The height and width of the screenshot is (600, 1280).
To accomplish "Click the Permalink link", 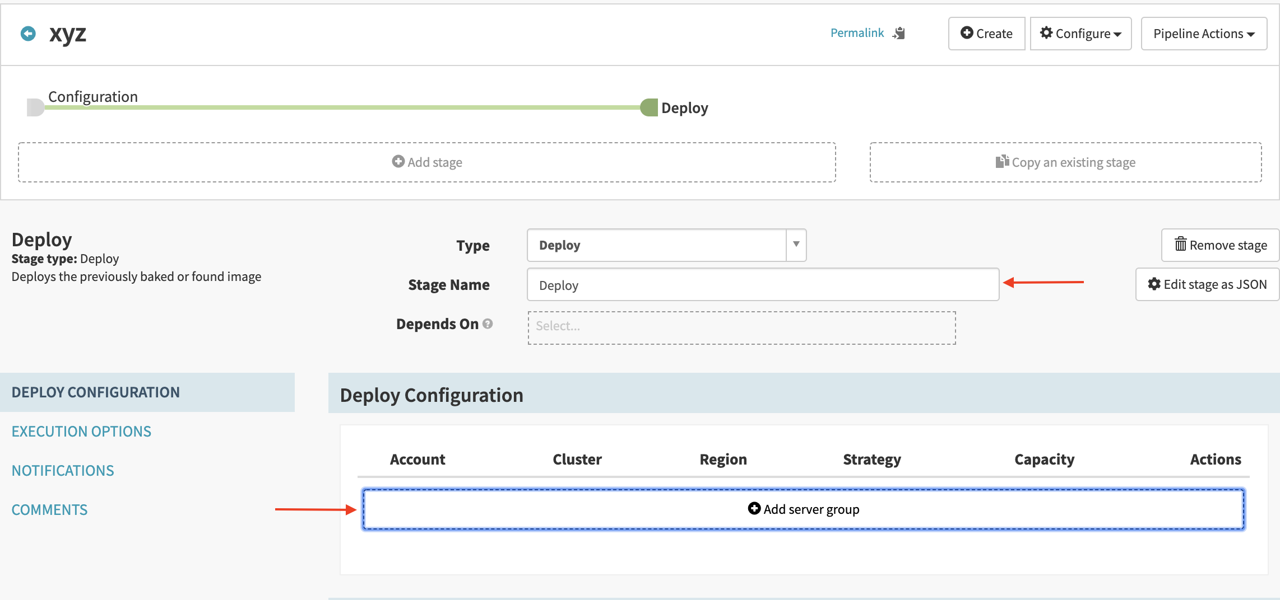I will 857,33.
